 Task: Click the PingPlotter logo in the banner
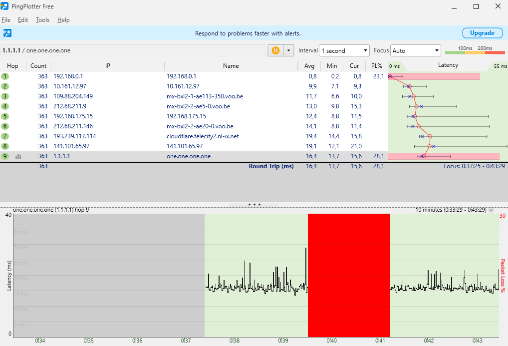tap(7, 33)
